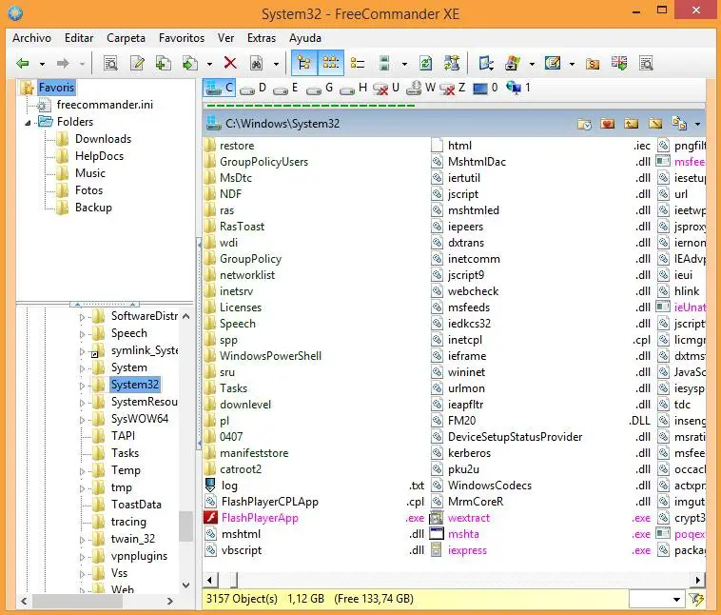Switch to the list view icon

(358, 64)
